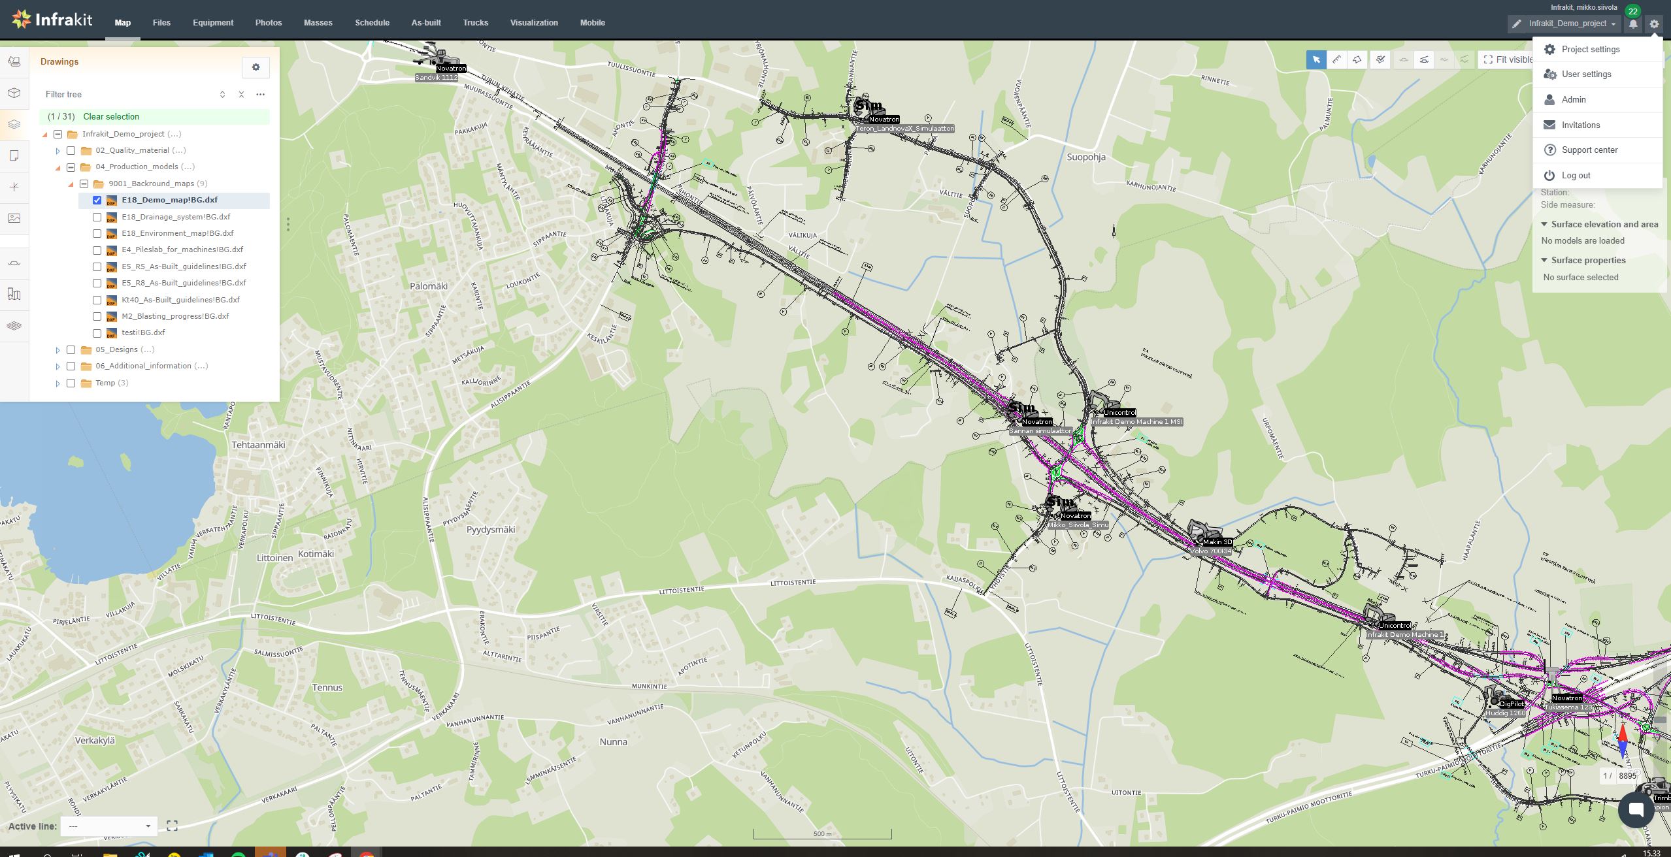Open the photos image sidebar panel

click(14, 218)
